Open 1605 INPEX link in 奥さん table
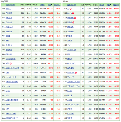121x122 pixels. point(70,91)
